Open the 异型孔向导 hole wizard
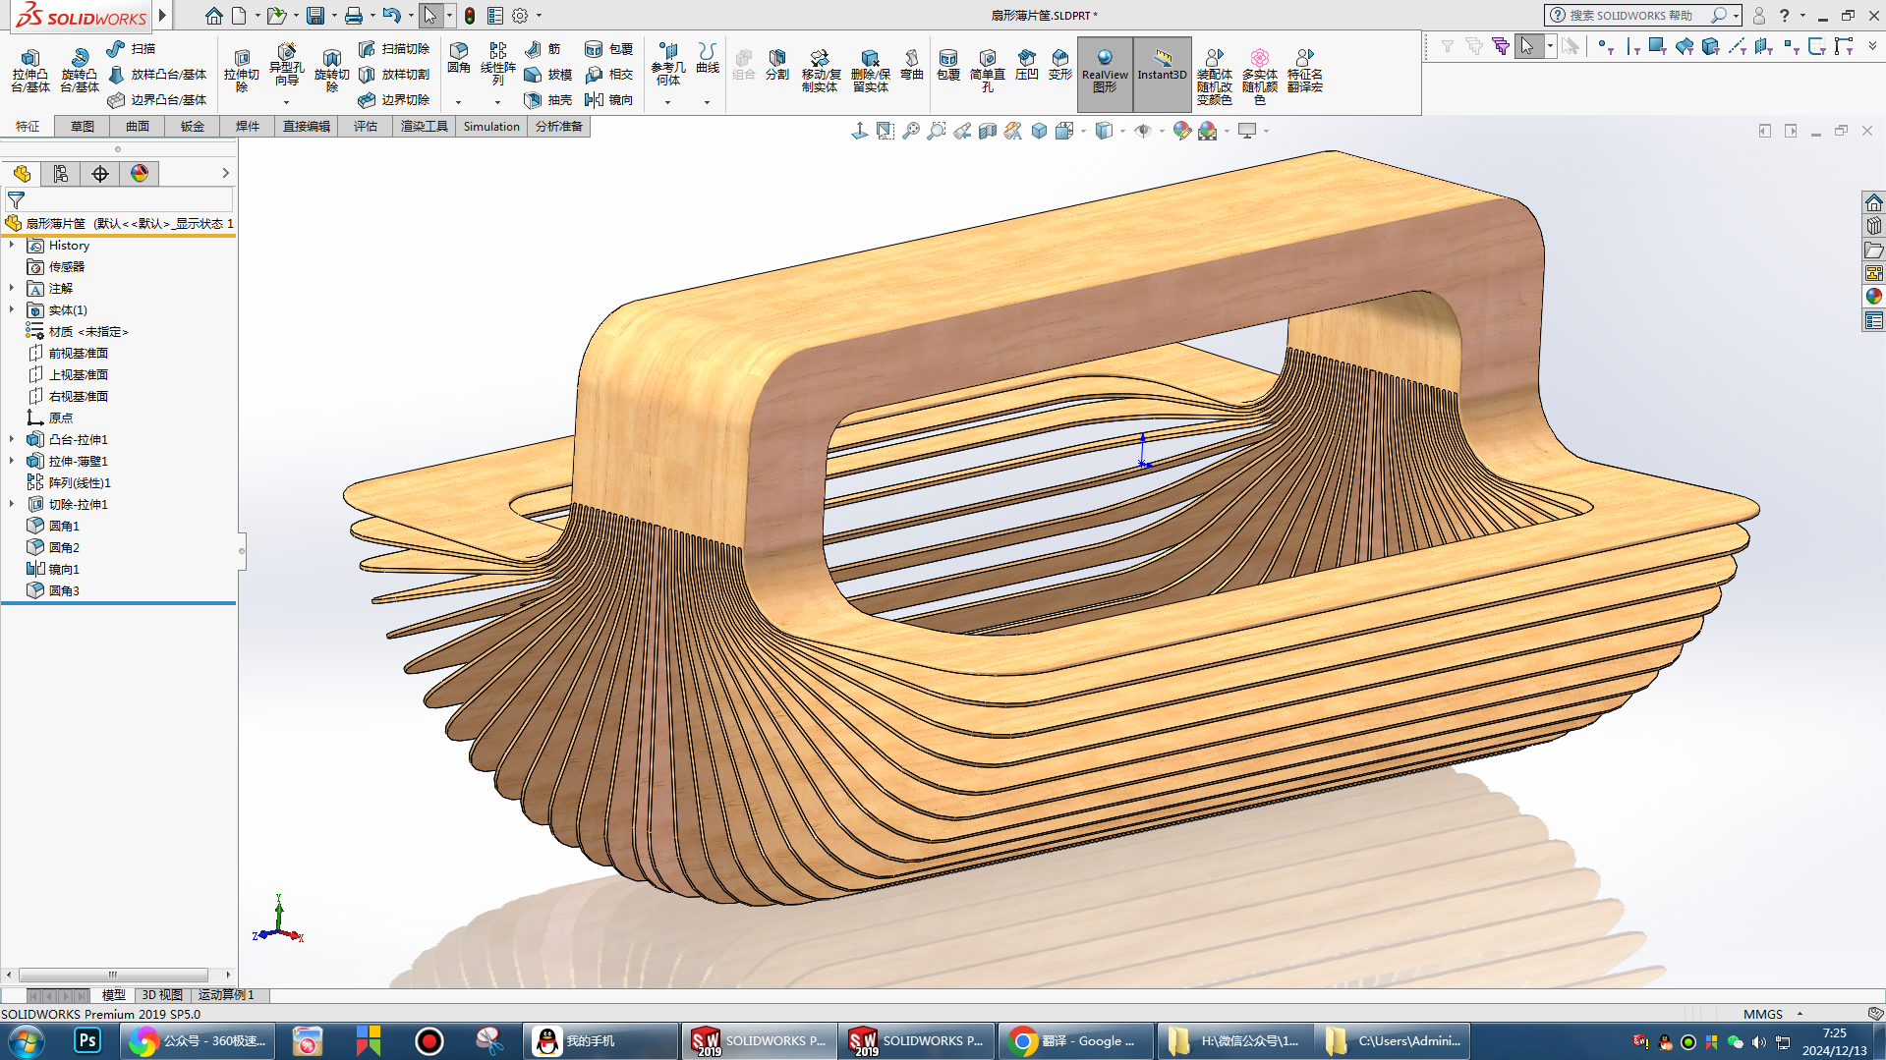Screen dimensions: 1886x1060 point(286,65)
